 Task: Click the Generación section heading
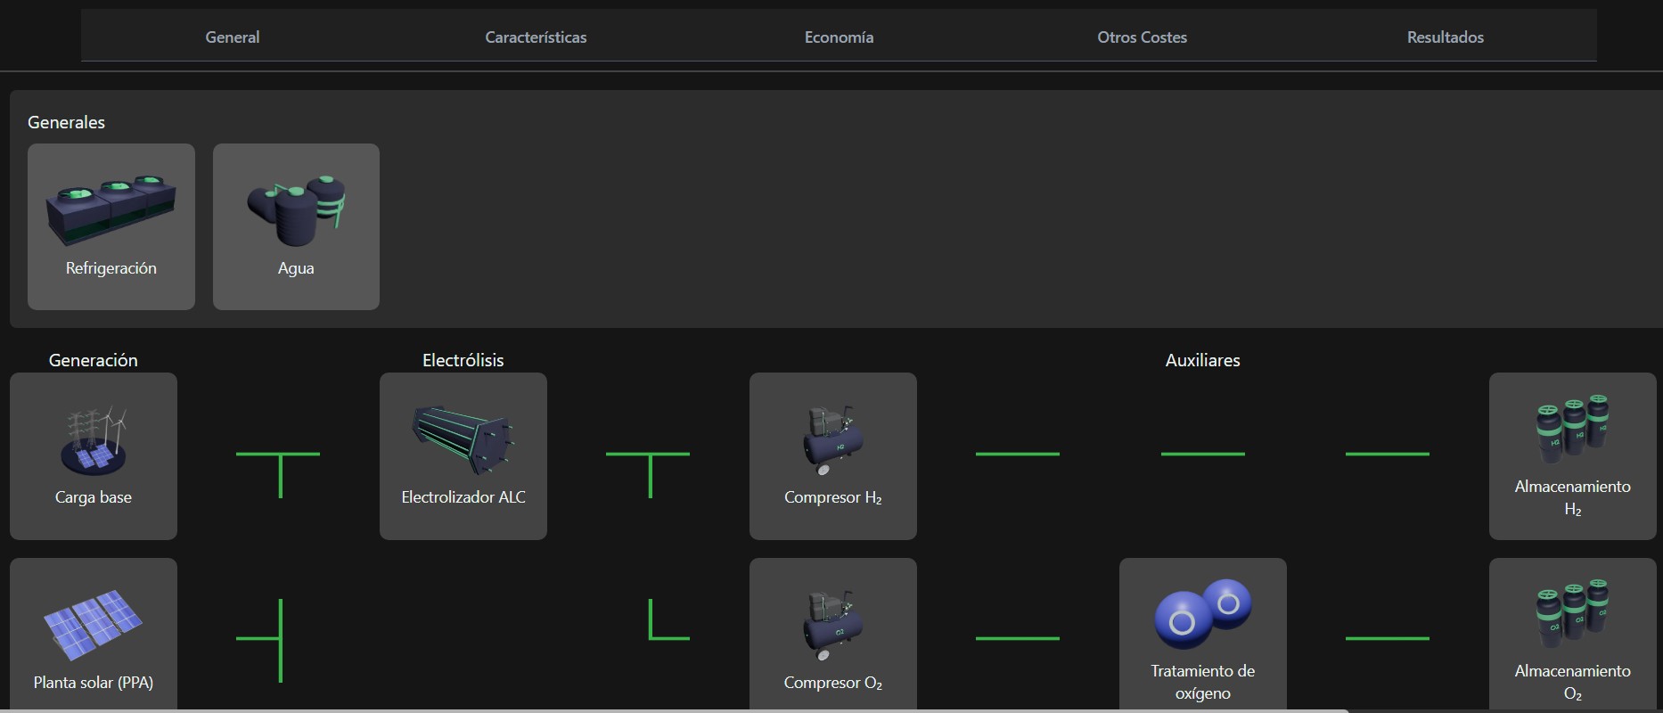(94, 360)
